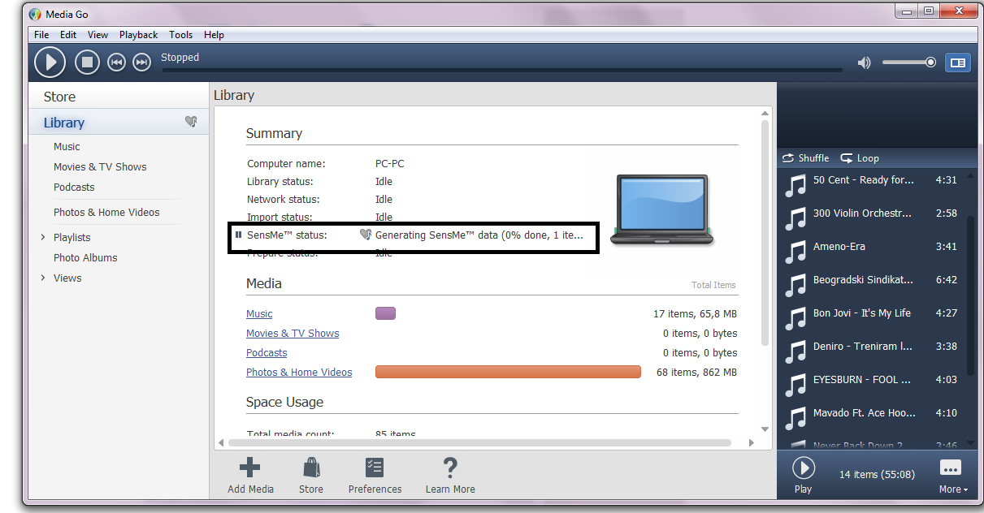Click the library vertical scrollbar
Screen dimensions: 984x513
[x=765, y=231]
